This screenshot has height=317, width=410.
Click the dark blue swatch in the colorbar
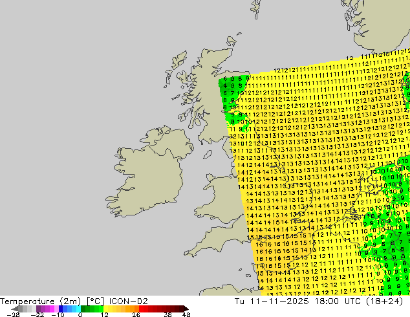click(x=61, y=309)
